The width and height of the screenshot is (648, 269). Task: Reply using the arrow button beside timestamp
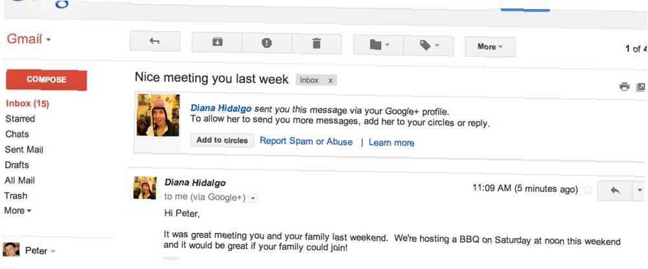point(615,191)
